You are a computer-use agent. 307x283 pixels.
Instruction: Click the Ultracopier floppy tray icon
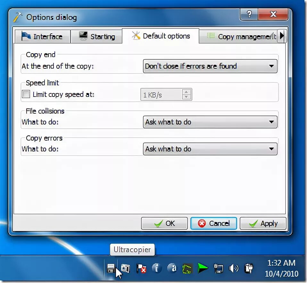tap(111, 268)
